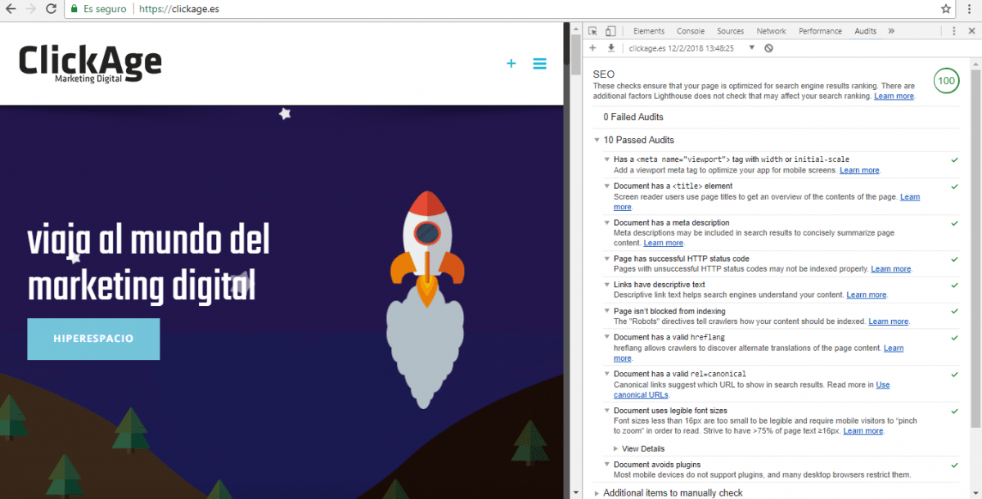Toggle the device toolbar icon

coord(610,31)
